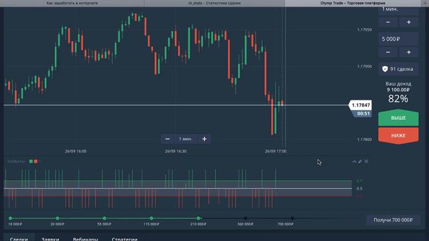Select the 10 000 ₽ progress milestone
The width and height of the screenshot is (429, 241).
(11, 218)
